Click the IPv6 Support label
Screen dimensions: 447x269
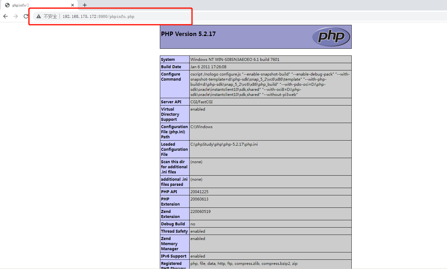tap(174, 256)
